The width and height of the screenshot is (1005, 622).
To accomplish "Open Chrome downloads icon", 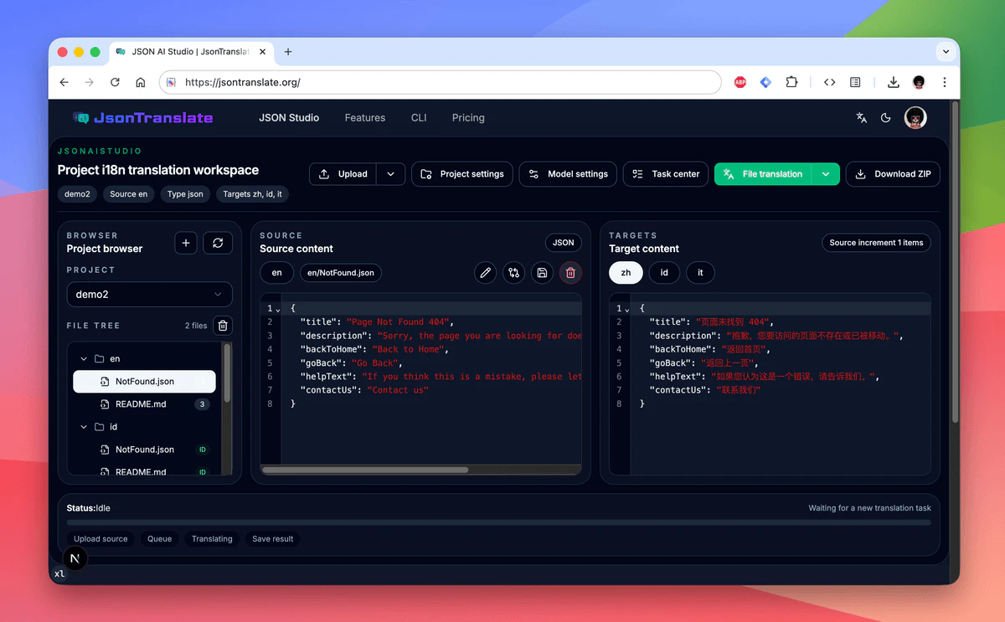I will [x=894, y=82].
